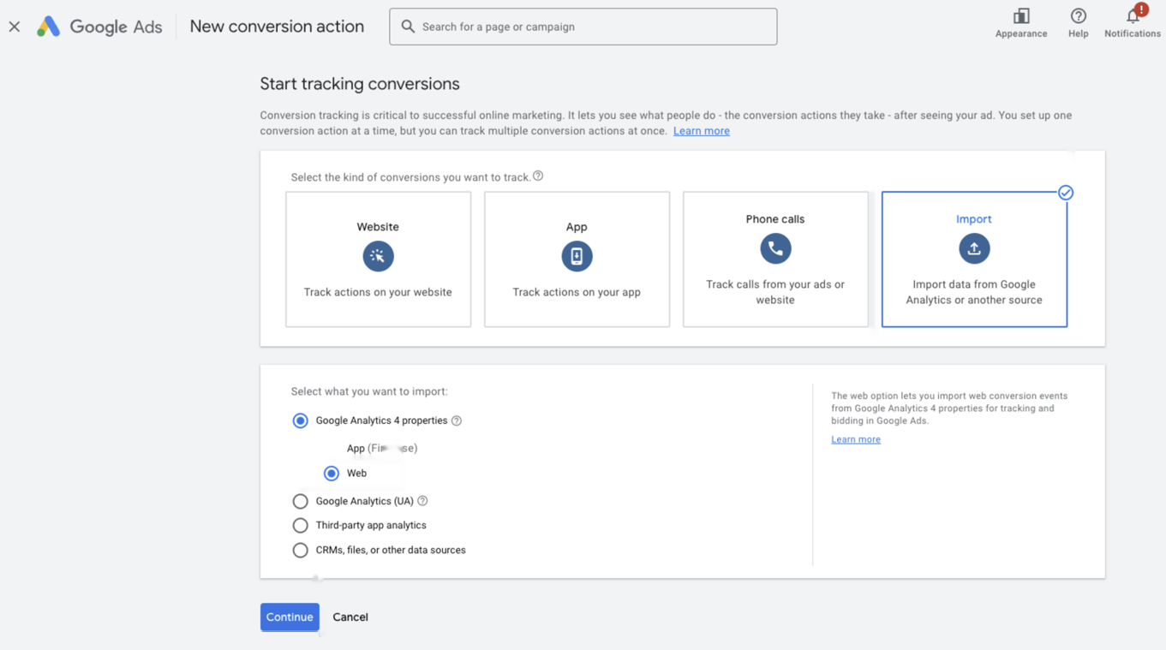Click the Cancel button

coord(350,617)
